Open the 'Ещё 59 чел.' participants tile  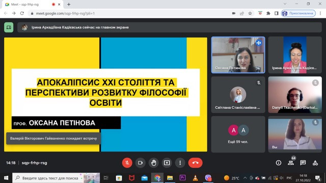(238, 134)
